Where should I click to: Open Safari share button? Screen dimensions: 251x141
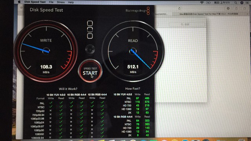(236, 9)
